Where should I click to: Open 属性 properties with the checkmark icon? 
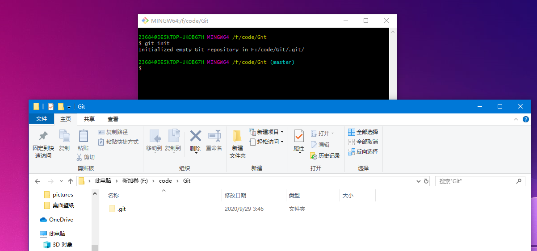(x=299, y=136)
